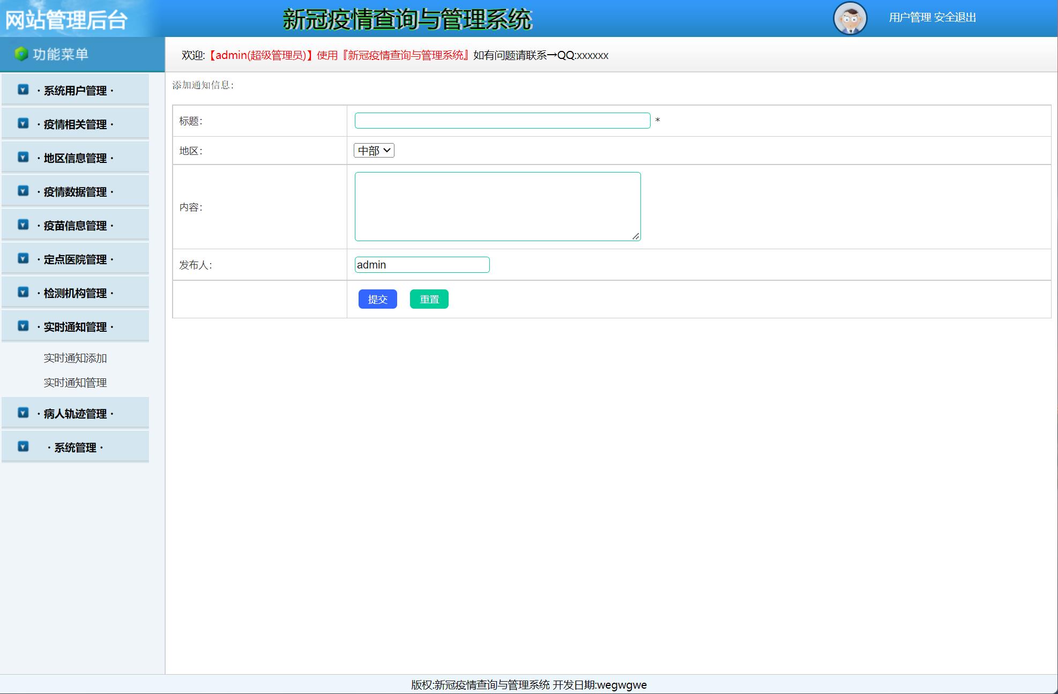Click arrow icon beside 定点医院管理

click(x=23, y=258)
